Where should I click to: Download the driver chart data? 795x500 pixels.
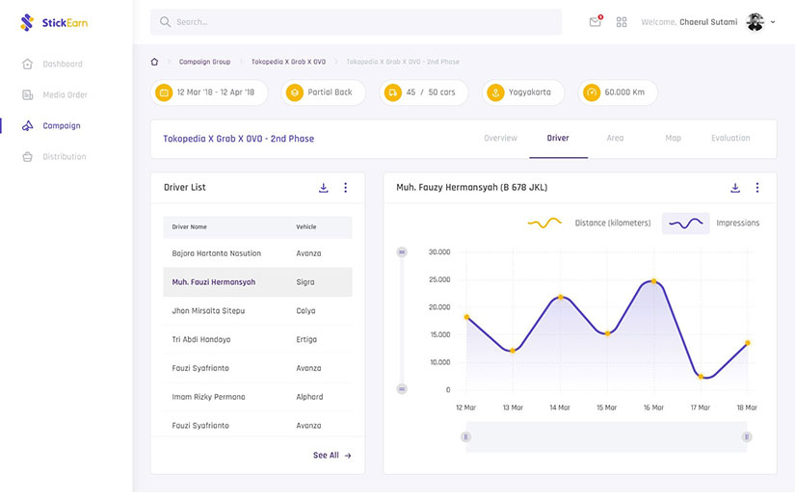point(735,188)
